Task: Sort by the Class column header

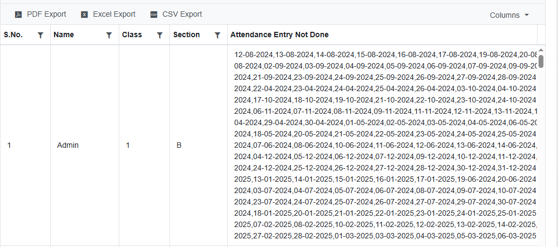Action: tap(132, 35)
